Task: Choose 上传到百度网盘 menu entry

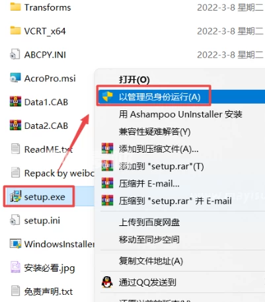Action: pos(149,223)
